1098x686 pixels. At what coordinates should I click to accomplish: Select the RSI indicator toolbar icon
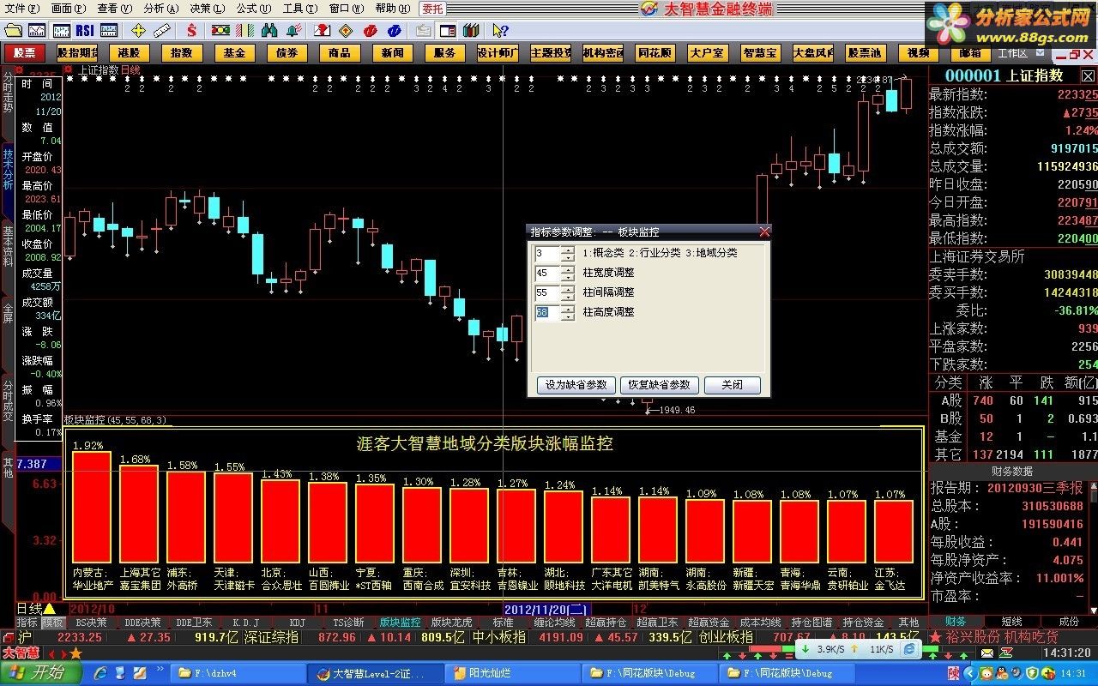coord(85,30)
